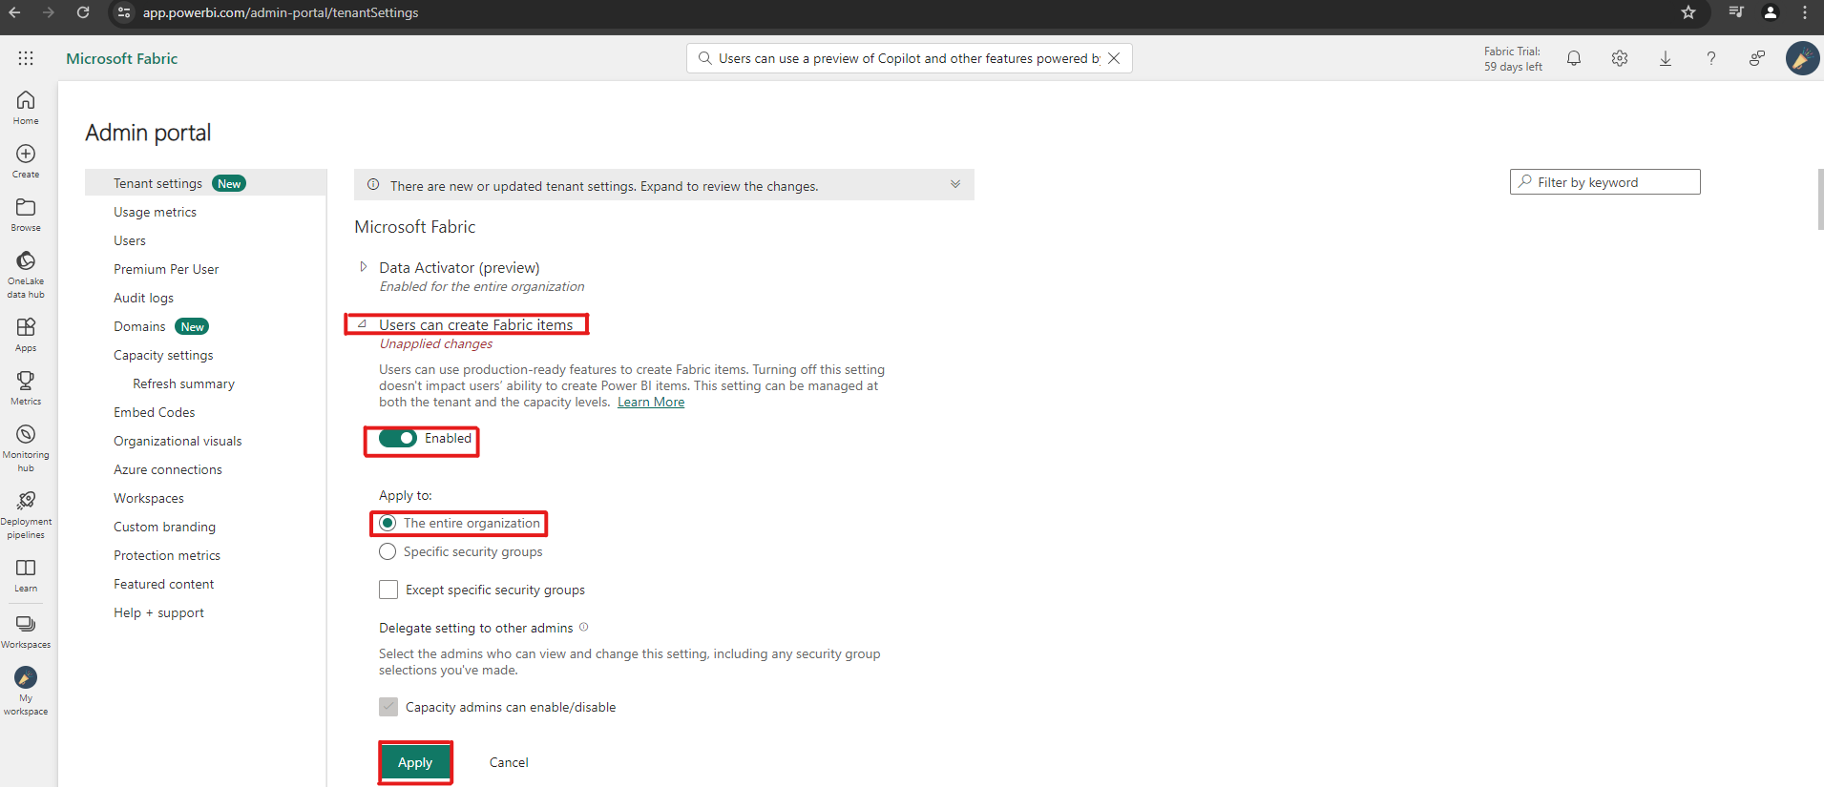This screenshot has width=1824, height=787.
Task: Click the Filter by keyword field
Action: coord(1604,182)
